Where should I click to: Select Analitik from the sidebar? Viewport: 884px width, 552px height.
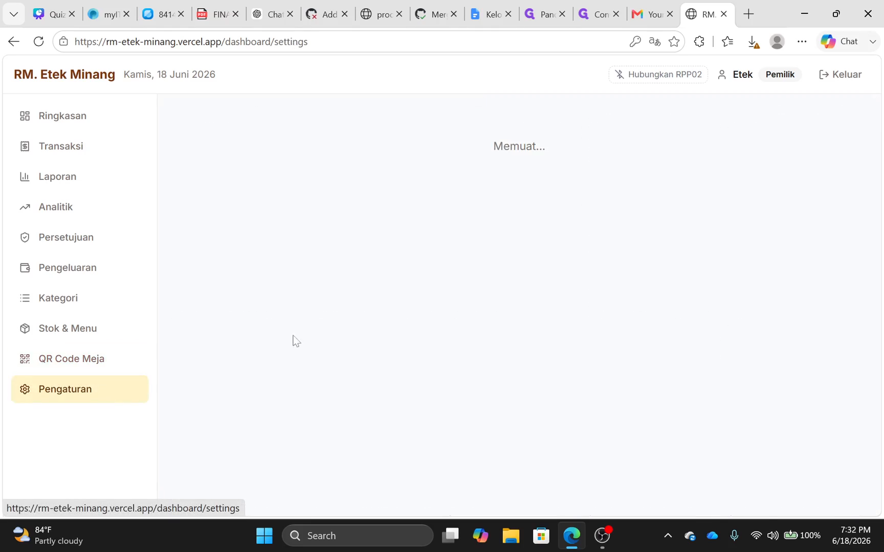80,207
